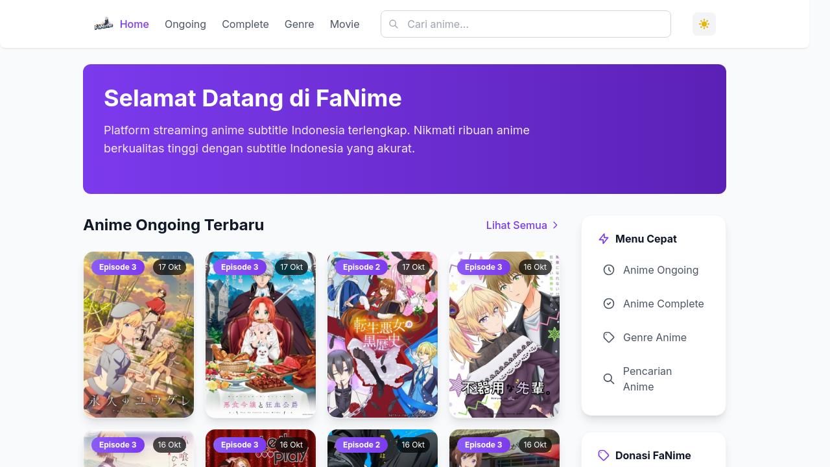Viewport: 830px width, 467px height.
Task: Open Anime Complete from Menu Cepat
Action: [x=663, y=304]
